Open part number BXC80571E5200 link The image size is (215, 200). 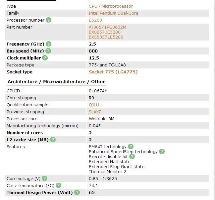pyautogui.click(x=106, y=37)
